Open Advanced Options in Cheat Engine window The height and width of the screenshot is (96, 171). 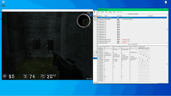(95, 83)
